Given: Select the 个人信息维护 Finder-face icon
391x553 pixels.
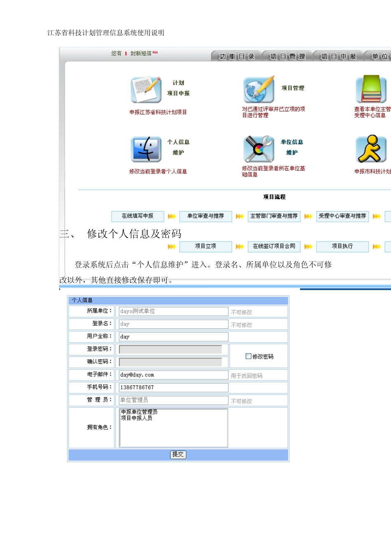Looking at the screenshot, I should pyautogui.click(x=146, y=149).
